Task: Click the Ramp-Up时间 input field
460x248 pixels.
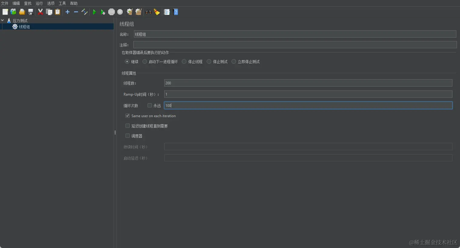Action: (308, 94)
